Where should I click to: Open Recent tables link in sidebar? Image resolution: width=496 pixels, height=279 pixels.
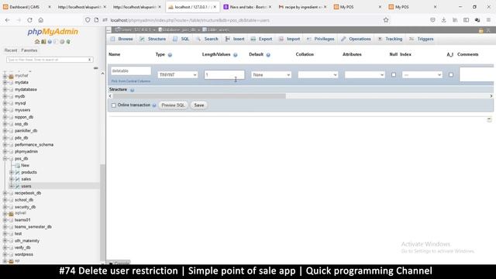11,50
